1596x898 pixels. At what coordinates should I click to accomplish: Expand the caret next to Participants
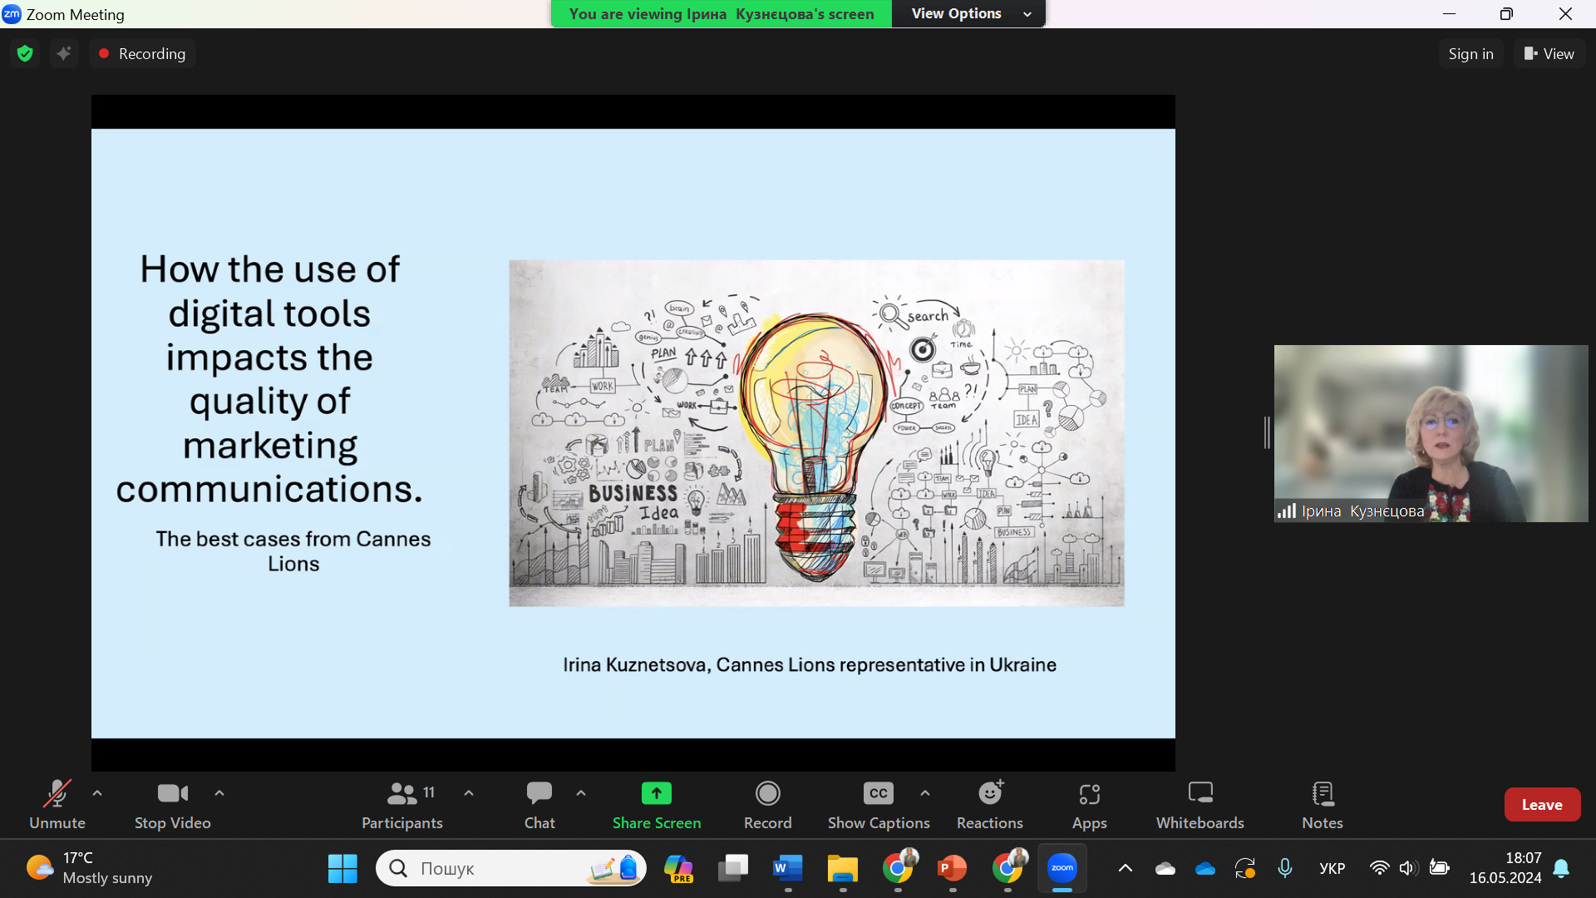[x=469, y=793]
